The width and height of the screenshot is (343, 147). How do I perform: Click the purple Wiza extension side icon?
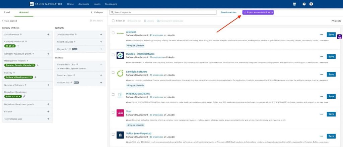(x=339, y=37)
